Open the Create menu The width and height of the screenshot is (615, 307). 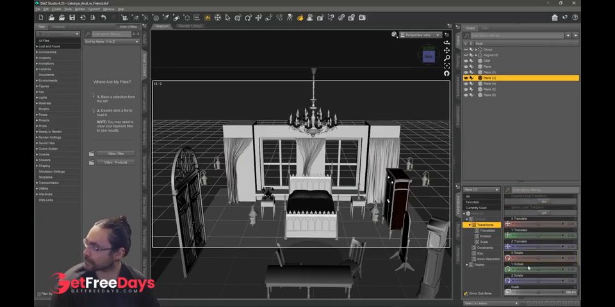pyautogui.click(x=56, y=9)
